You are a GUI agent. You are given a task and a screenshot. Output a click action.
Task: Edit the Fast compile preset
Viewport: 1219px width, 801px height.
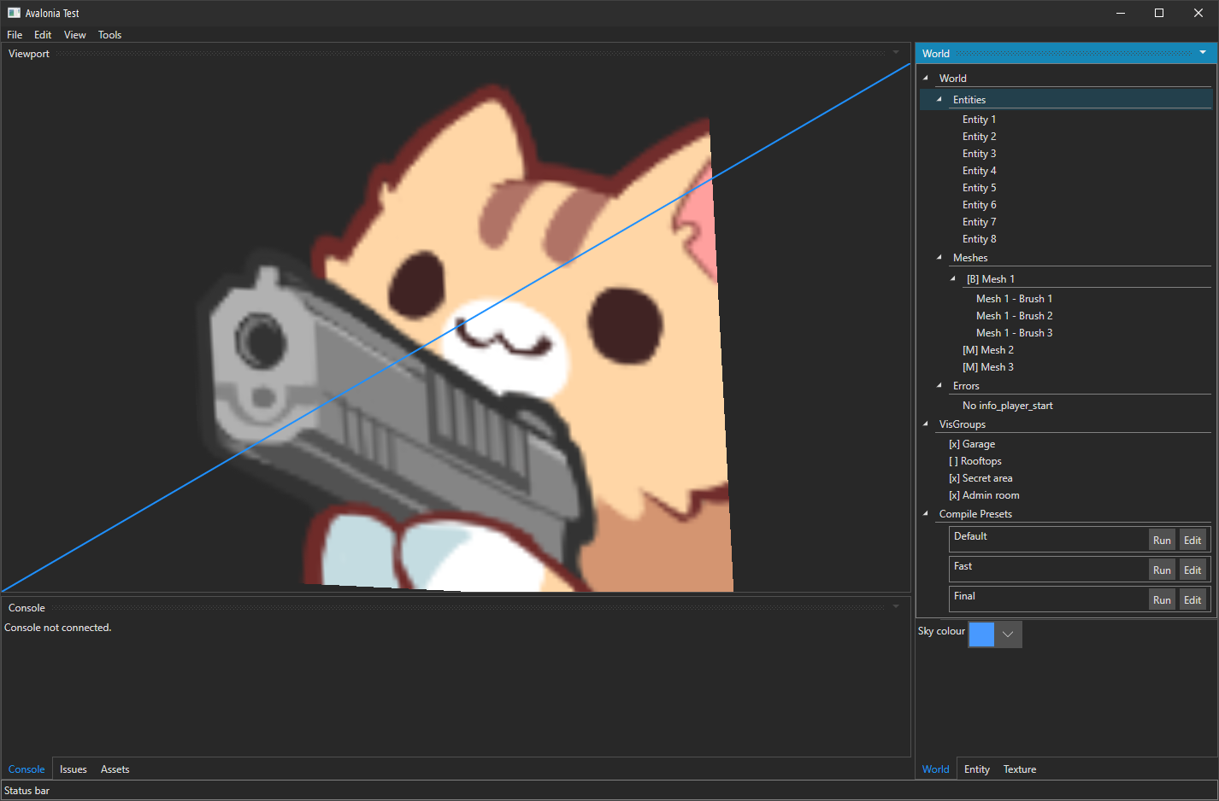[x=1192, y=570]
